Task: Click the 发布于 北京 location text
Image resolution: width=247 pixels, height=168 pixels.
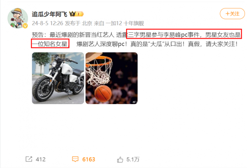Action: pyautogui.click(x=79, y=23)
